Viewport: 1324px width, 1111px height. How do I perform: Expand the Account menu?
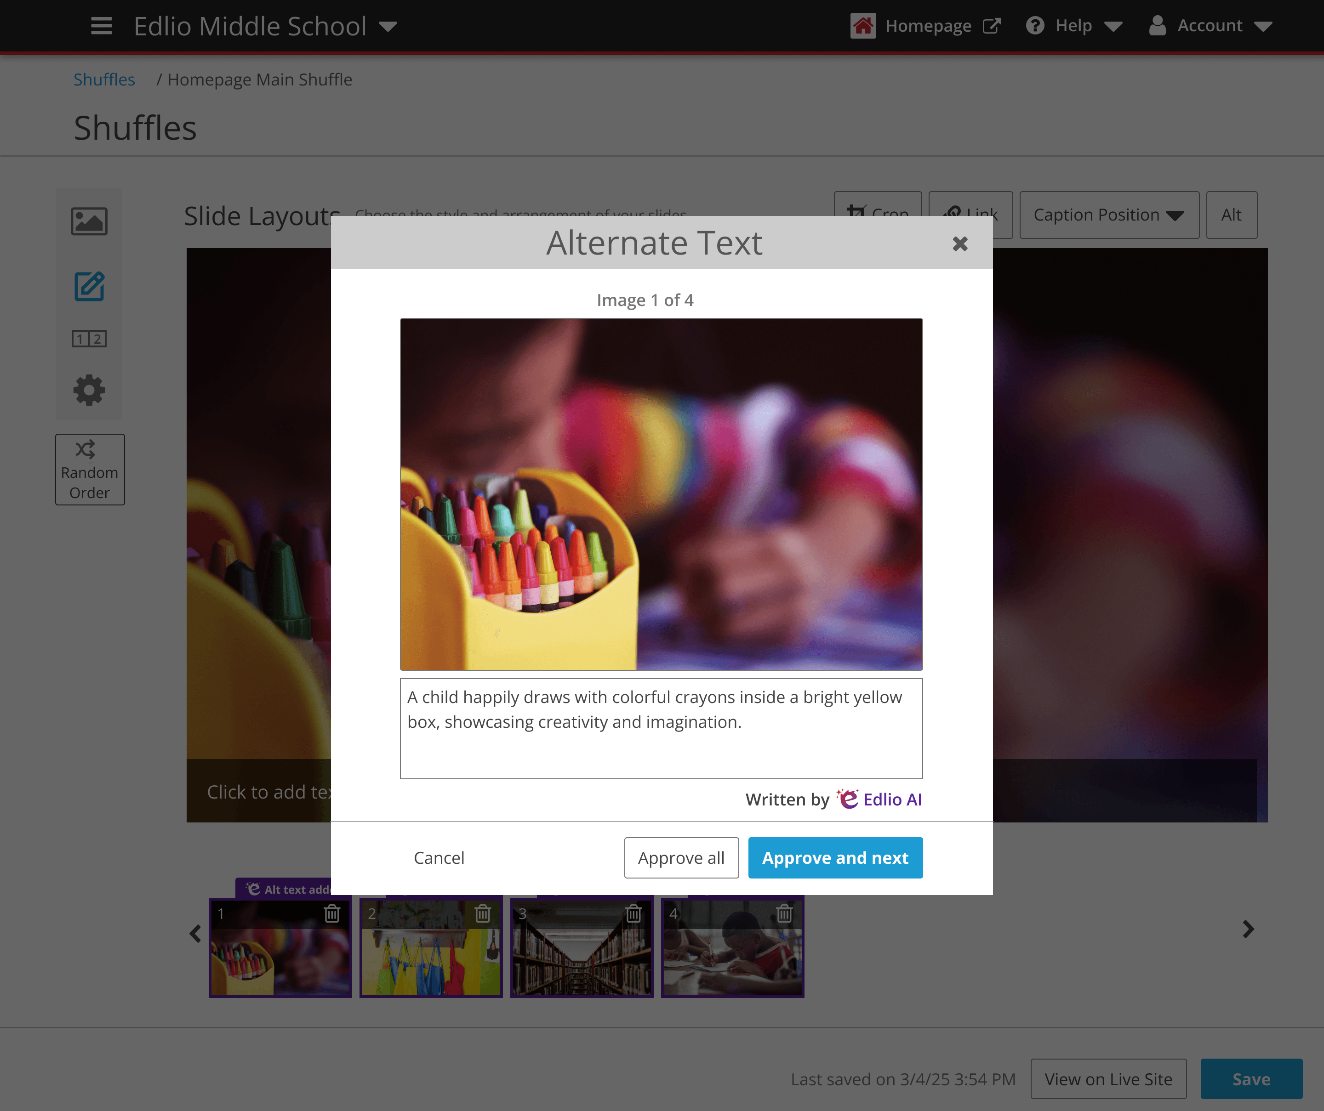(1210, 26)
